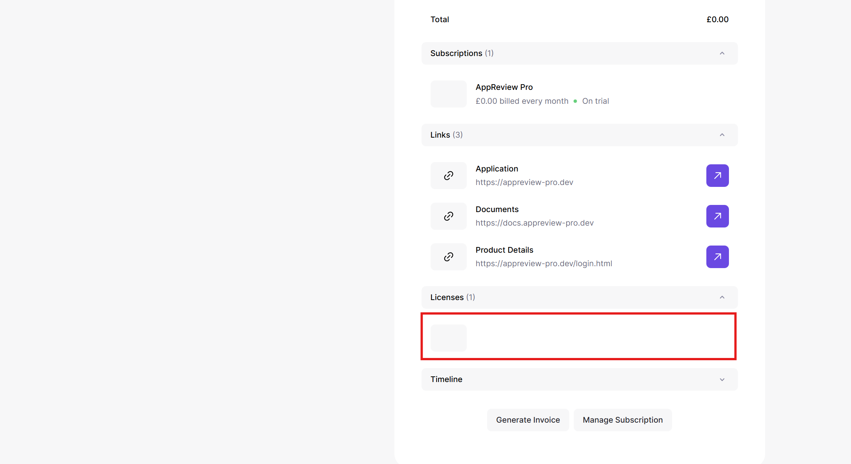
Task: Open the Application link arrow button
Action: click(x=717, y=176)
